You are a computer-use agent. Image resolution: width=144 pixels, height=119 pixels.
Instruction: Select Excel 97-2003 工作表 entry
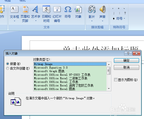[x=70, y=75]
